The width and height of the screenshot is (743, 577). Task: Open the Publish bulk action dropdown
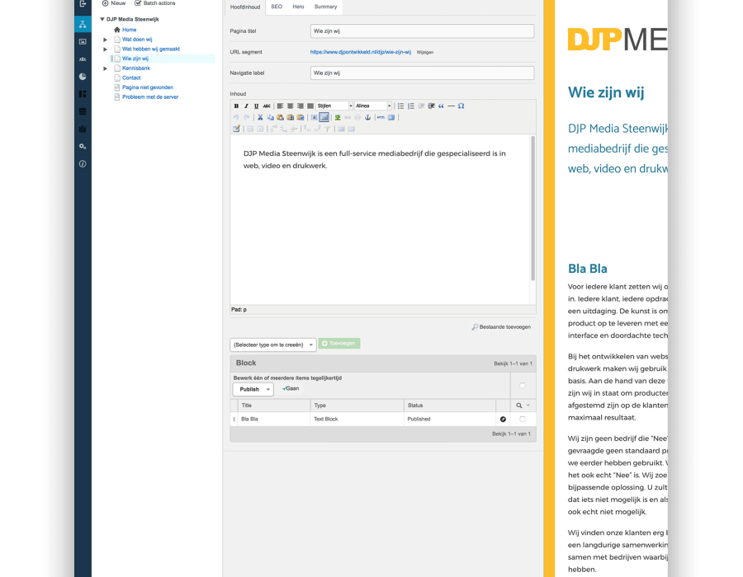tap(253, 389)
